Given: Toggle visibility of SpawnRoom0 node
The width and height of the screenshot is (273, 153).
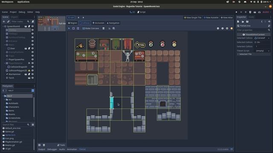Looking at the screenshot, I should (32, 26).
